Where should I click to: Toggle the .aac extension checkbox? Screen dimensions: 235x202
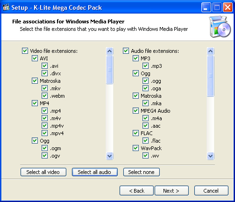click(x=145, y=126)
